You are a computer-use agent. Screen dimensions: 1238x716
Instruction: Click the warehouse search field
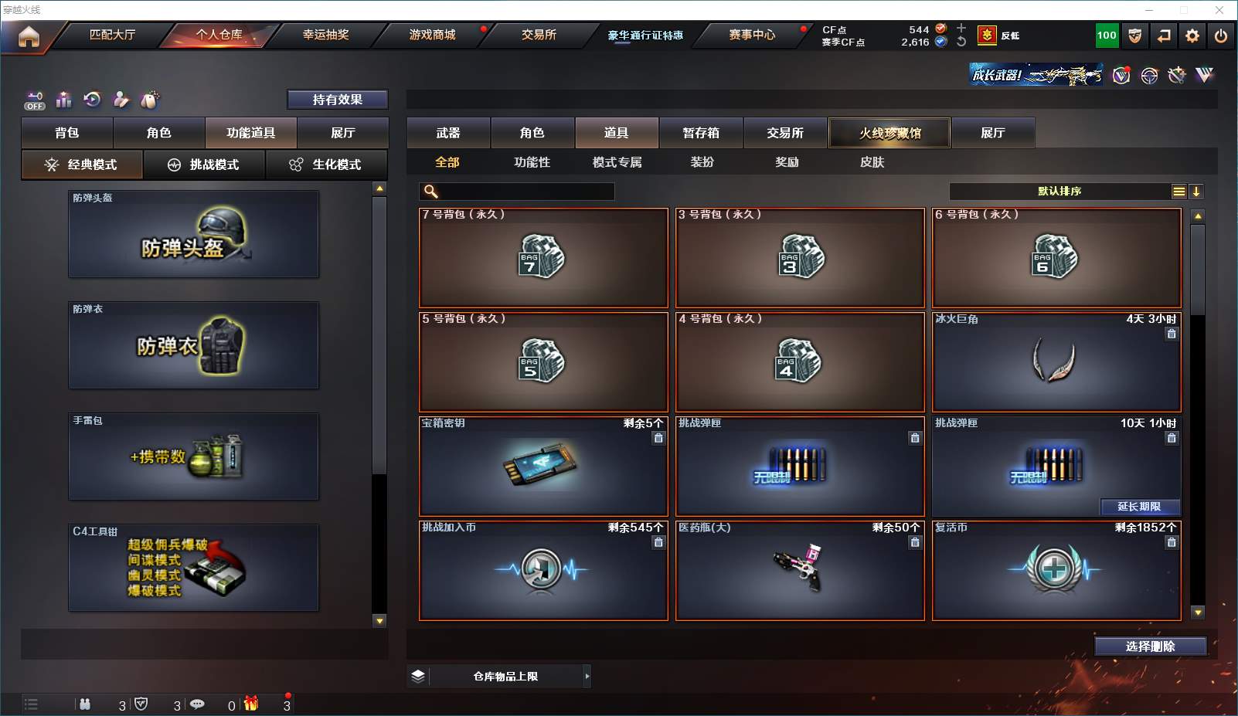pyautogui.click(x=517, y=192)
